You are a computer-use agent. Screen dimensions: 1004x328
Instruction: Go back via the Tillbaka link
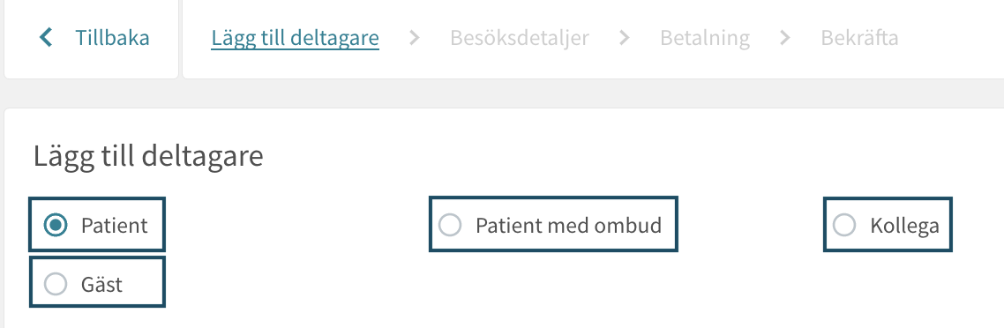click(x=113, y=39)
